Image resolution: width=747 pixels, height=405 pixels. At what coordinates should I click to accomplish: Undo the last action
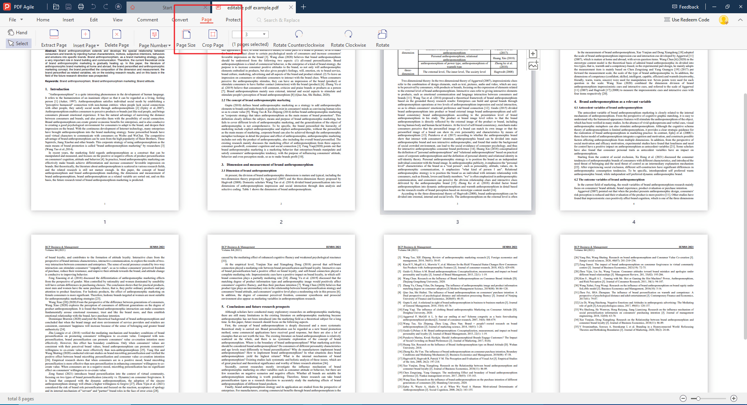click(93, 7)
